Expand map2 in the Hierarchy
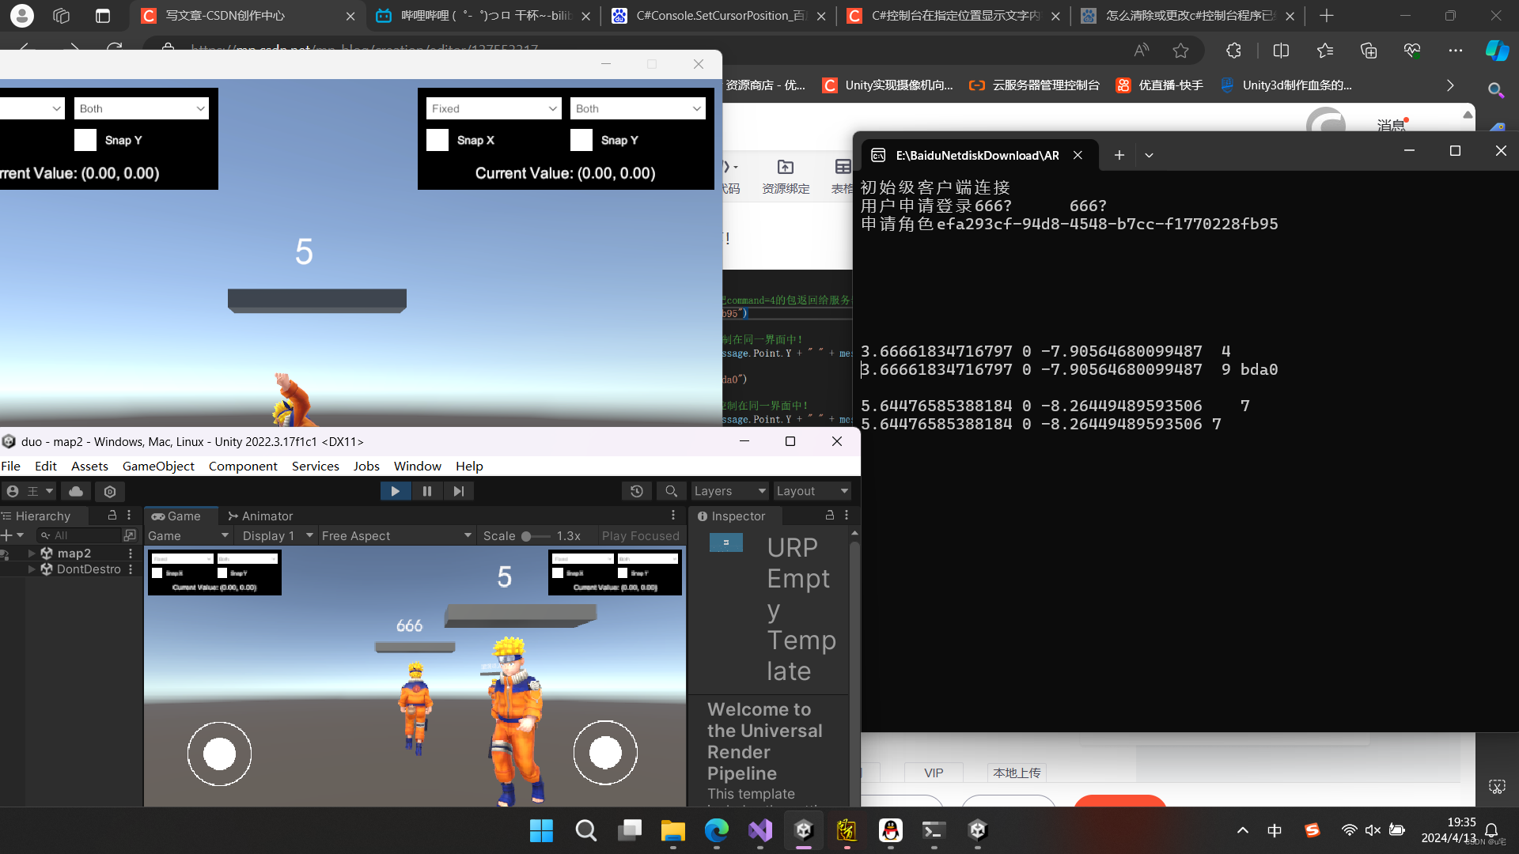Viewport: 1519px width, 854px height. point(32,553)
